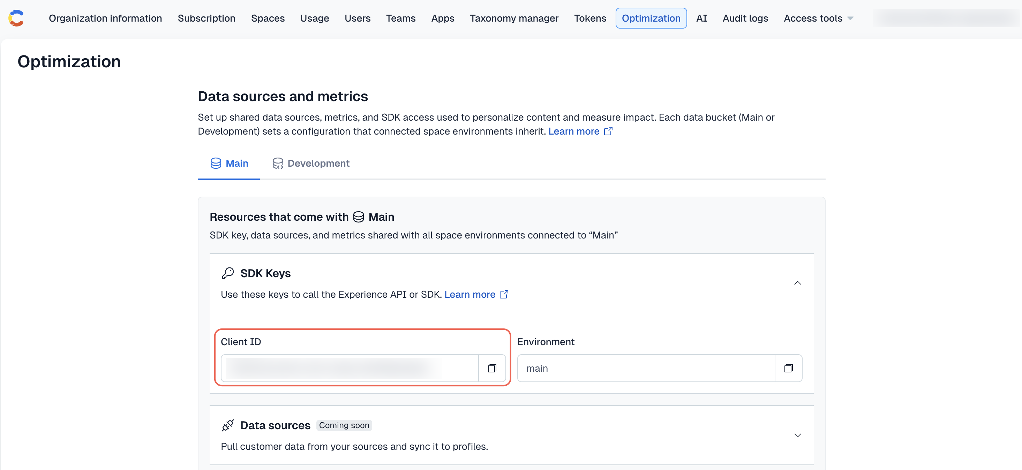
Task: Open the Taxonomy manager menu item
Action: tap(514, 18)
